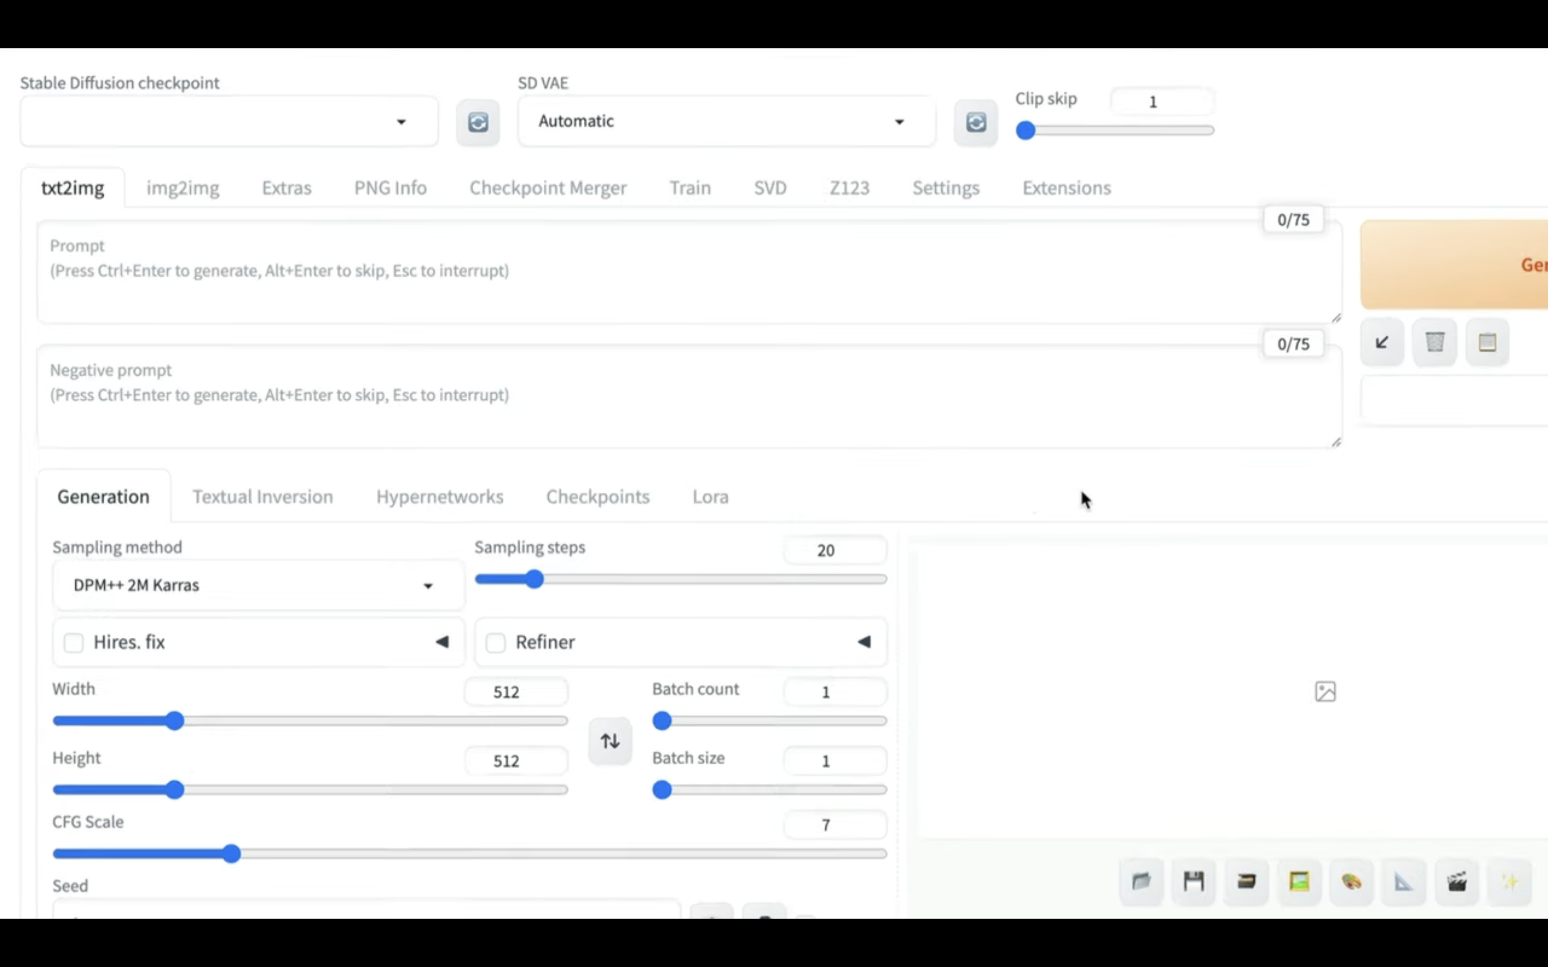Expand the Hires. fix section triangle
The height and width of the screenshot is (967, 1548).
442,641
